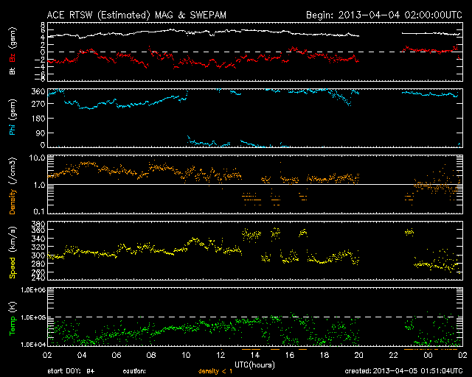This screenshot has height=377, width=472.
Task: Click the '360' tick label on the Phi axis
Action: 38,92
